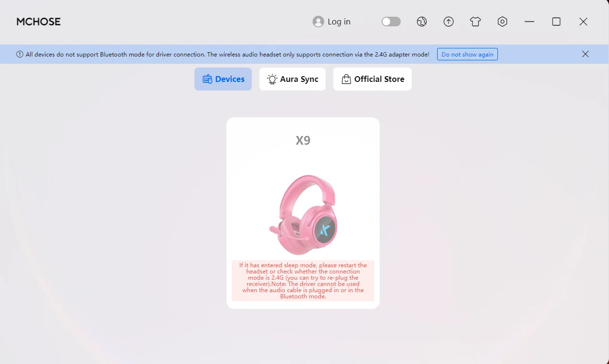Open the language globe icon
Image resolution: width=609 pixels, height=364 pixels.
[422, 22]
